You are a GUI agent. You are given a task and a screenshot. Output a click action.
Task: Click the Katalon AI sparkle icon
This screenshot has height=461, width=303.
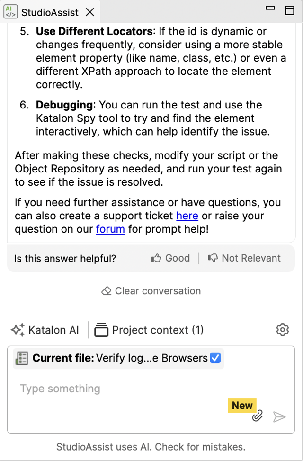[x=18, y=330]
